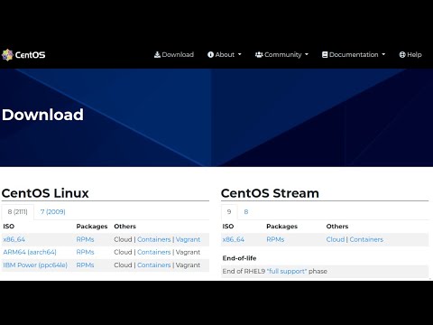The width and height of the screenshot is (433, 325).
Task: Click the CentOS brand name text
Action: click(30, 55)
